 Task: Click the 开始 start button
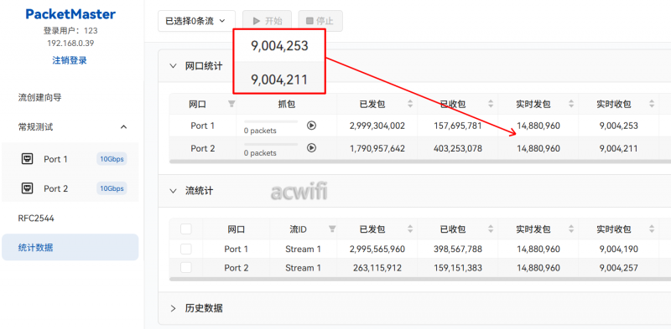(267, 21)
